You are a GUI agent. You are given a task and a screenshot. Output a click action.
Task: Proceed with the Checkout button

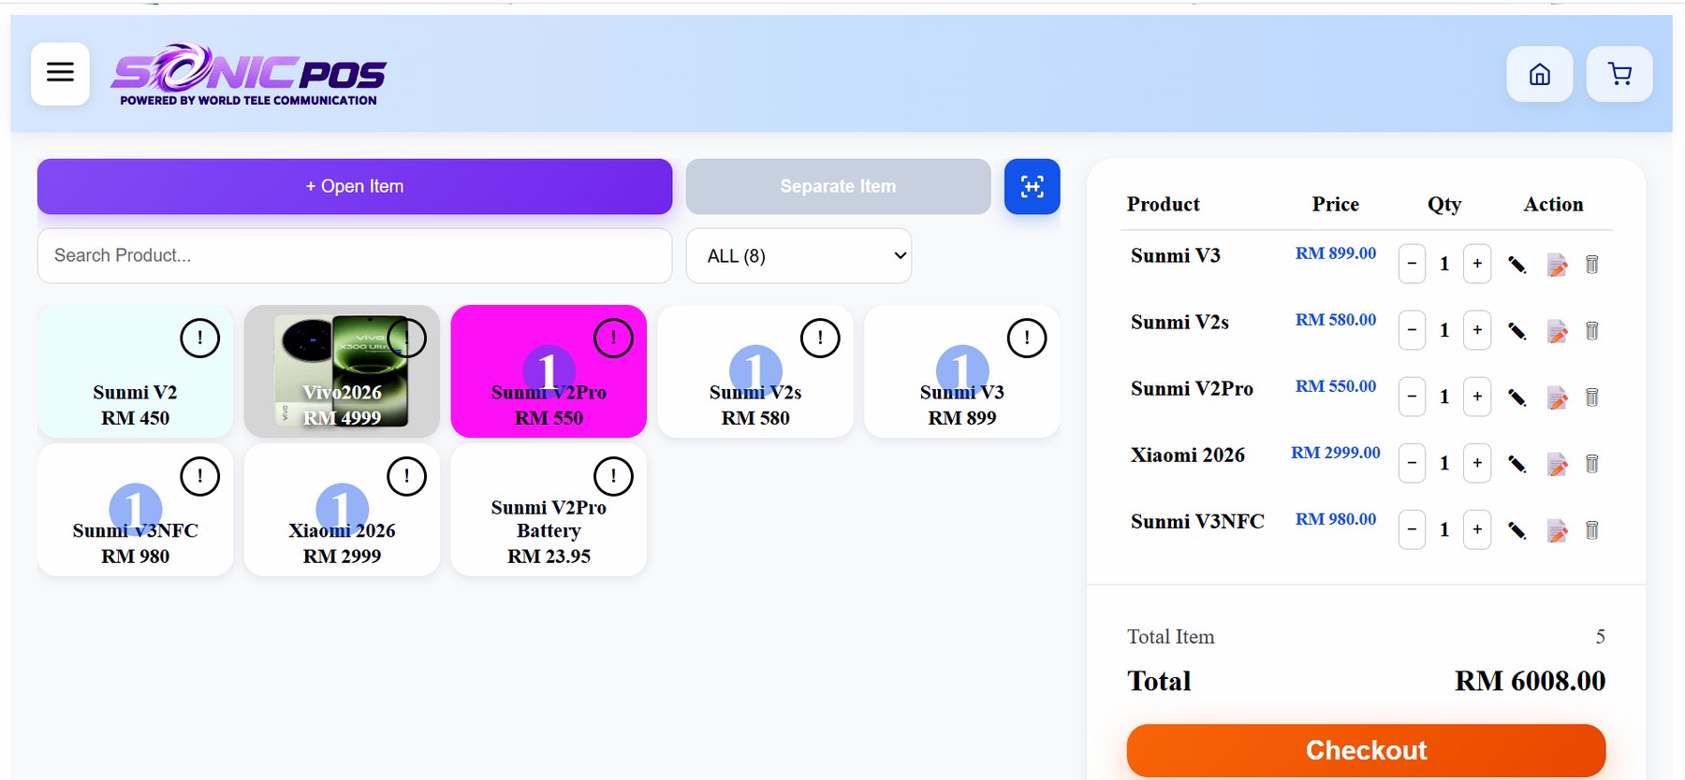tap(1366, 750)
